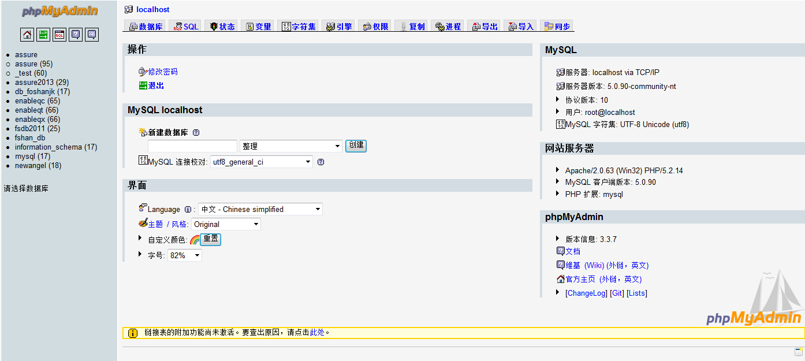This screenshot has width=805, height=361.
Task: Click the open-new-window icon at bottom right
Action: point(799,352)
